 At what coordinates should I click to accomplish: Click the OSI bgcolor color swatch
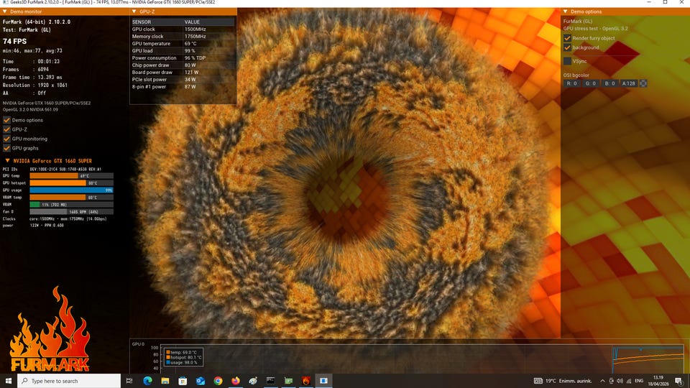(643, 83)
